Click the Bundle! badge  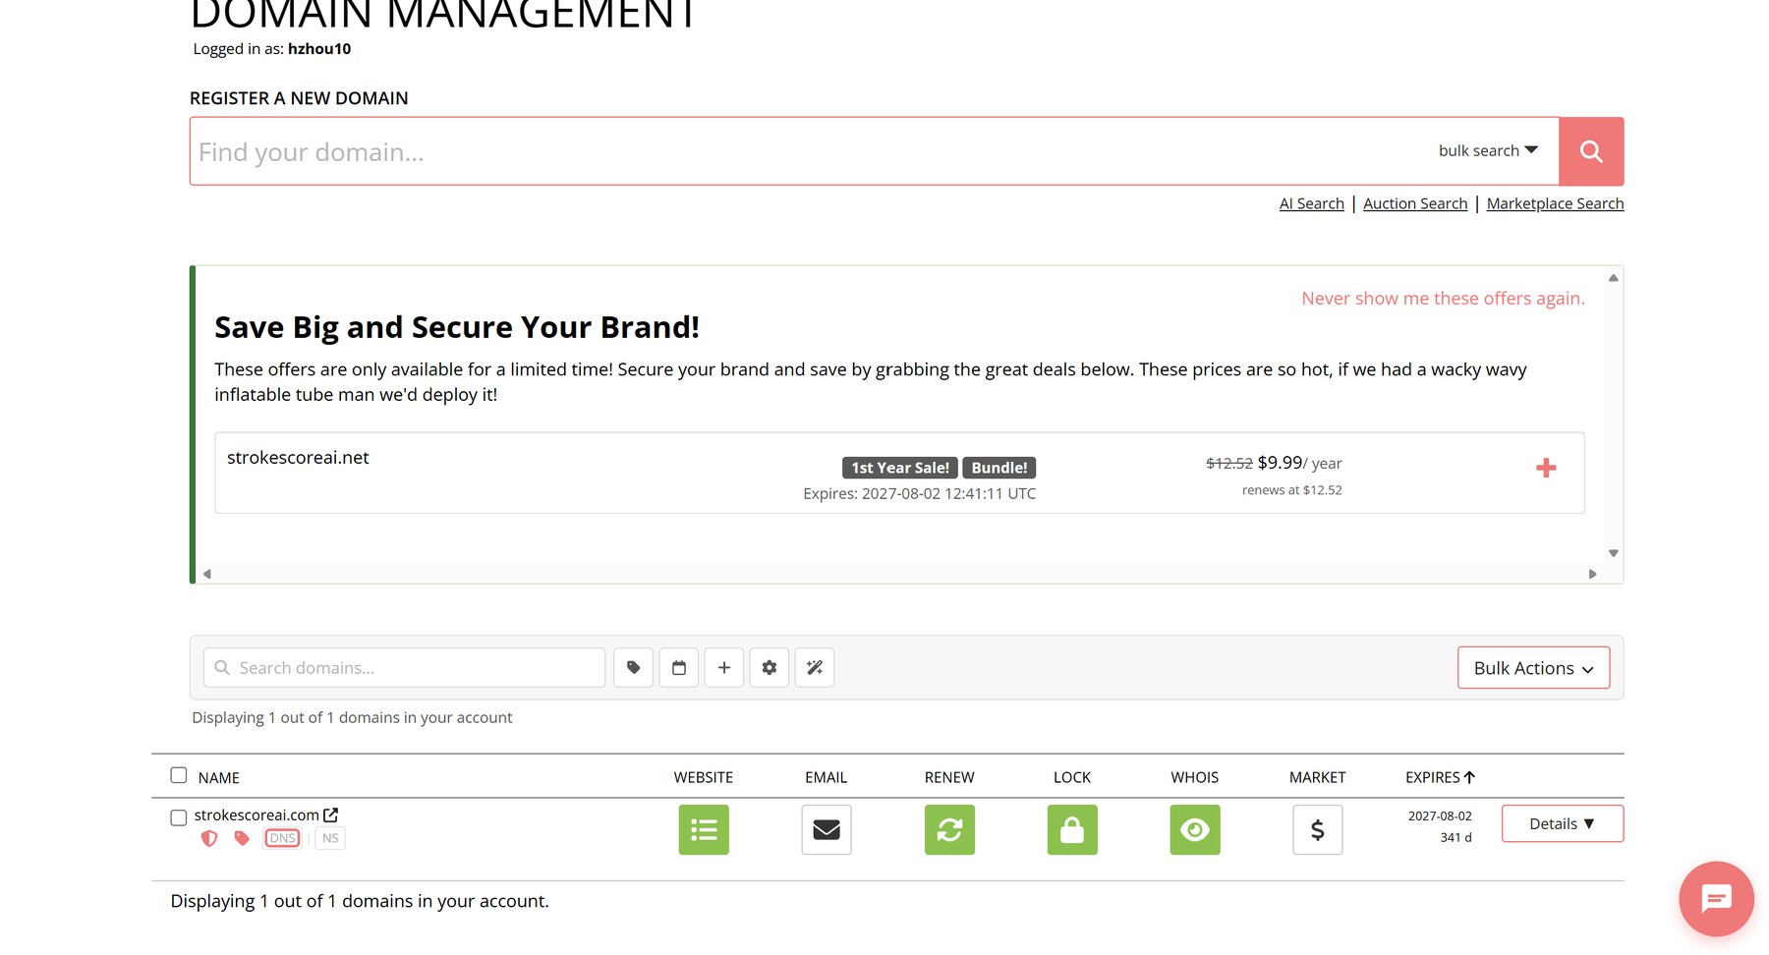click(x=999, y=468)
